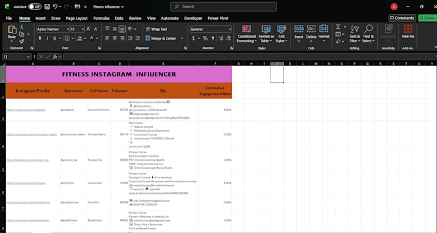Apply top align to cells

pyautogui.click(x=107, y=29)
